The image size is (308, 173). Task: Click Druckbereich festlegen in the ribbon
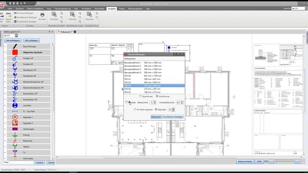coord(26,17)
